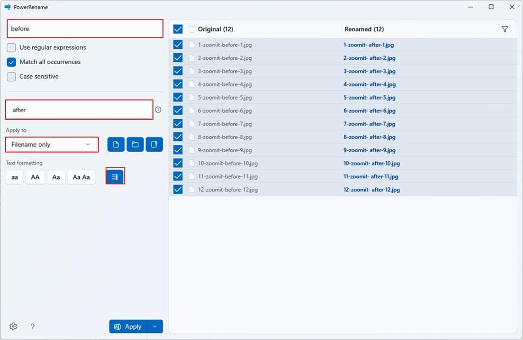Uncheck Match all occurrences
Screen dimensions: 523x340
tap(11, 62)
